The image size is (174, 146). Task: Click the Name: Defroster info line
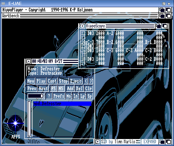[44, 69]
